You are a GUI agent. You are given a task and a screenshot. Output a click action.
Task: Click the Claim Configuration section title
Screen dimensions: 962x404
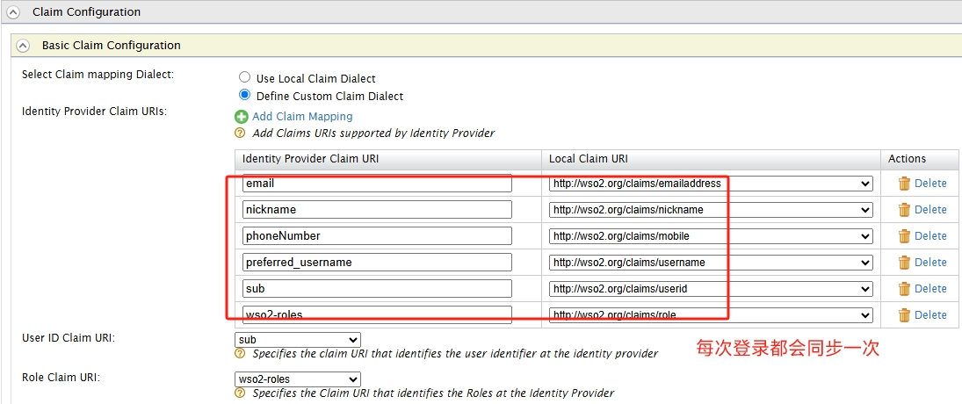[86, 12]
